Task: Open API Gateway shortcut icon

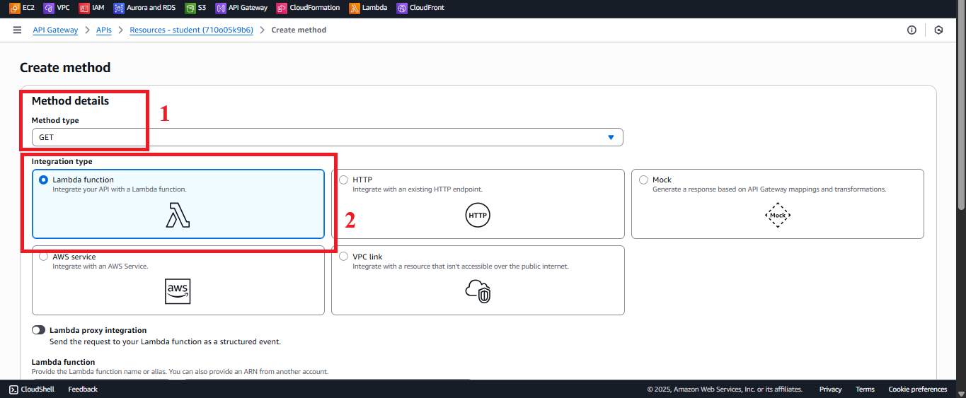Action: point(221,8)
